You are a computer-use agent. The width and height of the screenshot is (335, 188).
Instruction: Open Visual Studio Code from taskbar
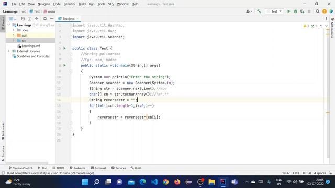click(x=154, y=182)
